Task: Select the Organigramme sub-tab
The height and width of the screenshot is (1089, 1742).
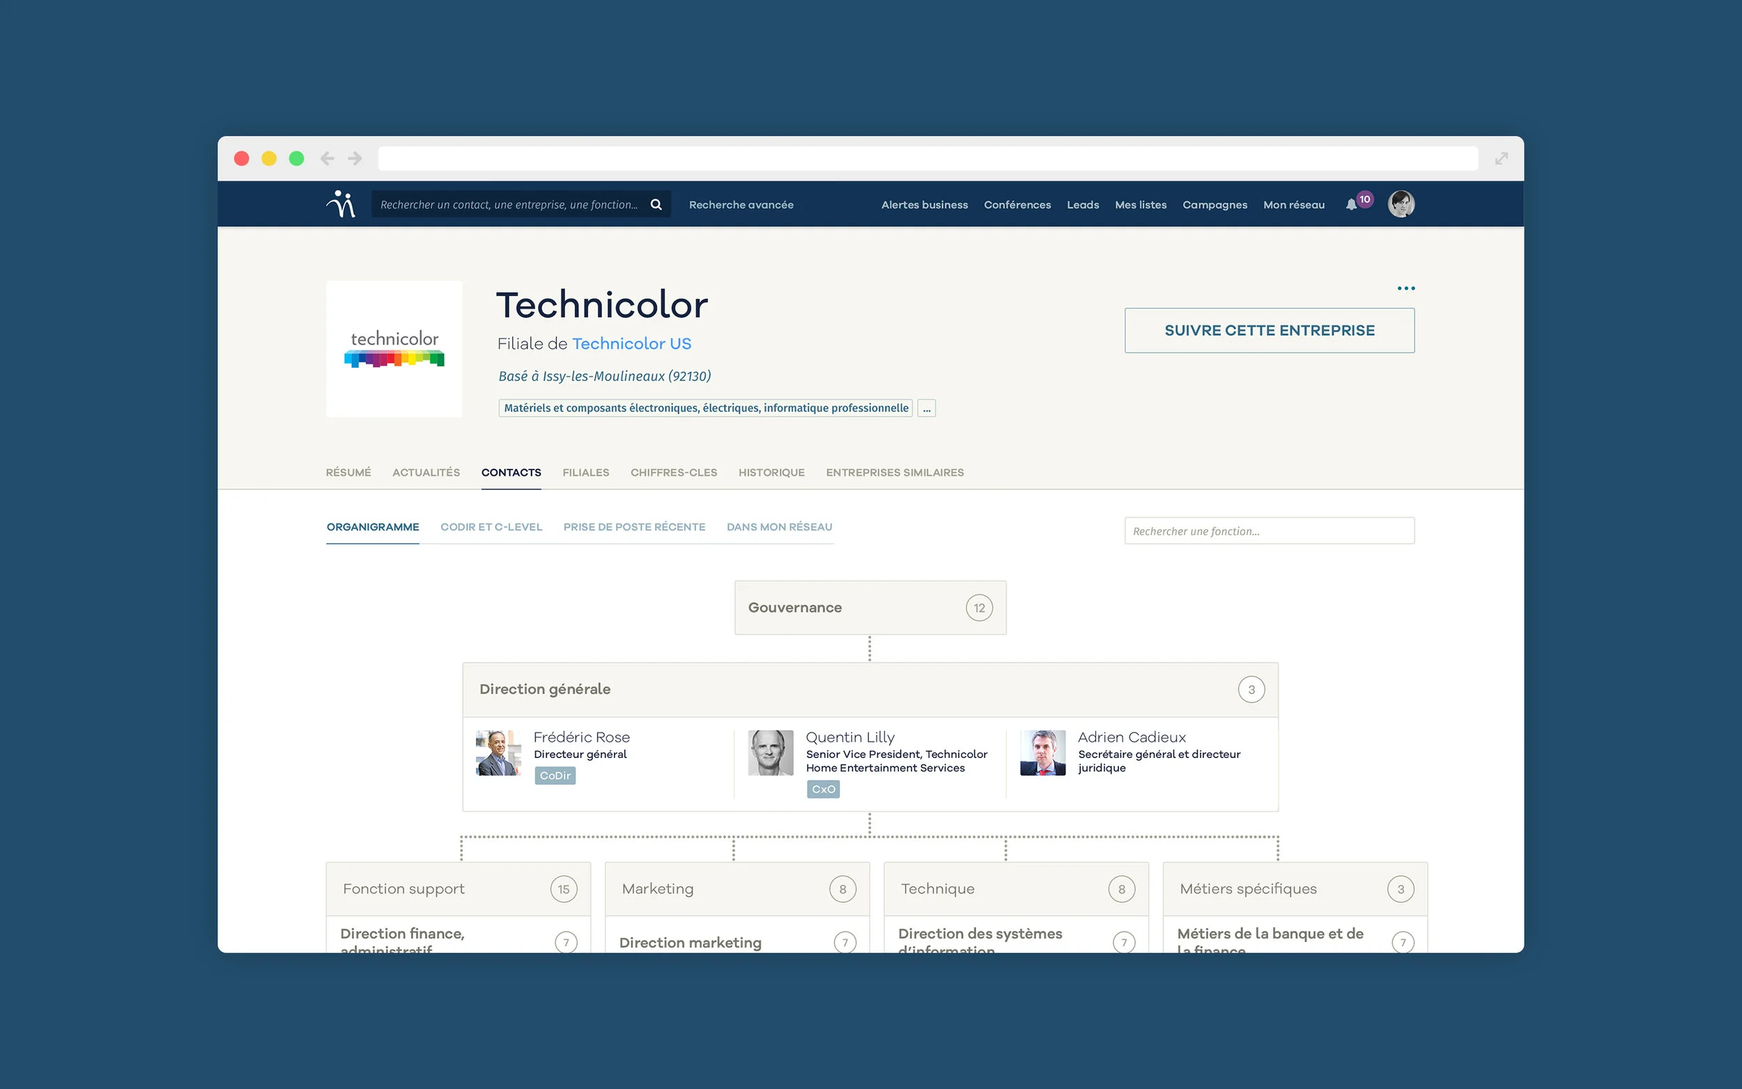Action: (373, 527)
